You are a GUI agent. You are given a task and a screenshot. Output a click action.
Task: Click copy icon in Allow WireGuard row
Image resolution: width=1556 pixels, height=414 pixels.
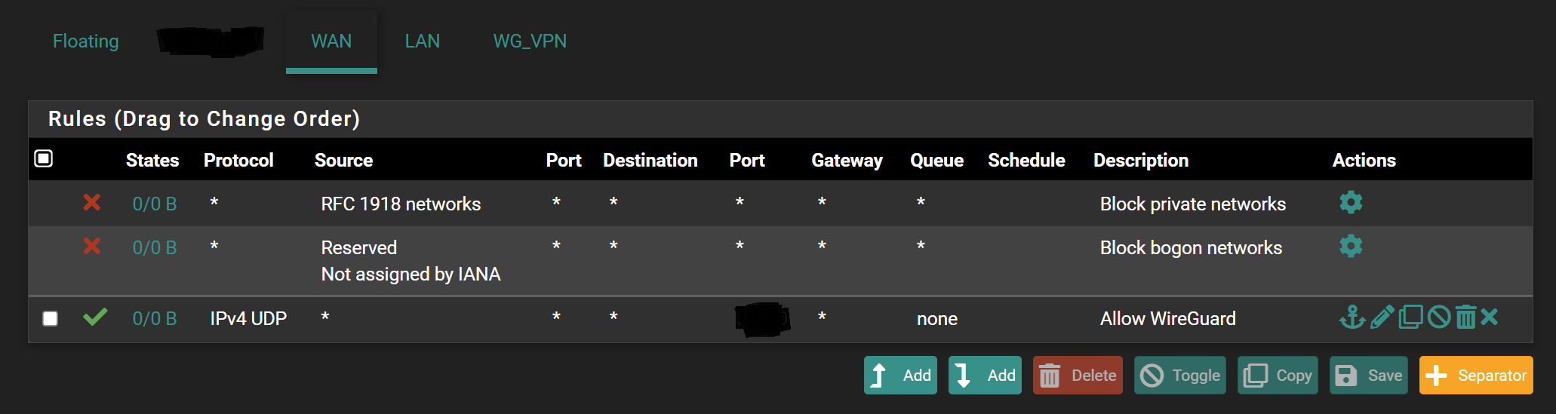coord(1410,317)
